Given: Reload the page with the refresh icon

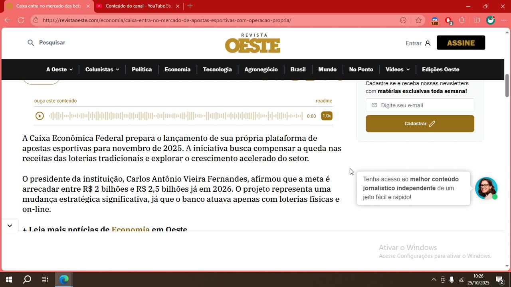Looking at the screenshot, I should 21,20.
